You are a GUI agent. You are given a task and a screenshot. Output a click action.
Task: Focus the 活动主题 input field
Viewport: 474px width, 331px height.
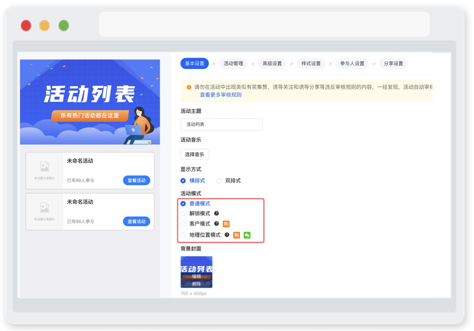click(221, 124)
